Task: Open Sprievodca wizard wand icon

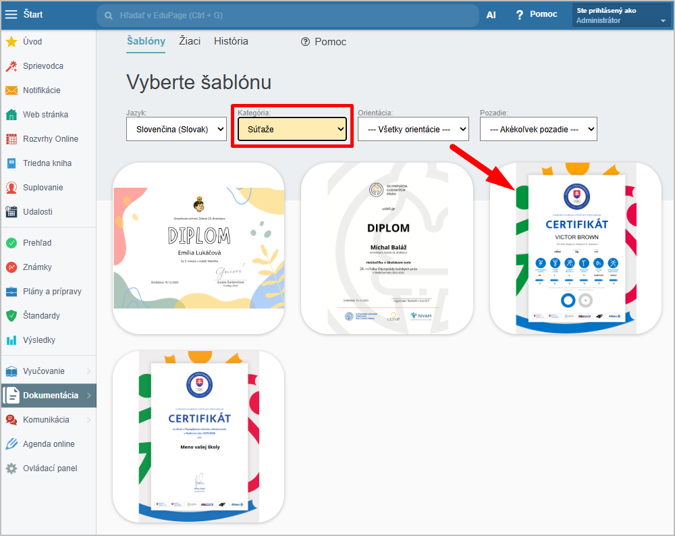Action: pyautogui.click(x=11, y=66)
